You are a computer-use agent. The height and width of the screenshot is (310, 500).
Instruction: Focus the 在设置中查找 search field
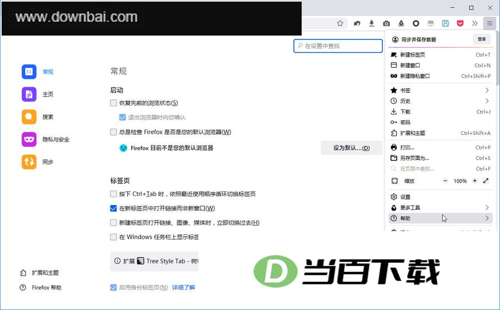click(338, 46)
